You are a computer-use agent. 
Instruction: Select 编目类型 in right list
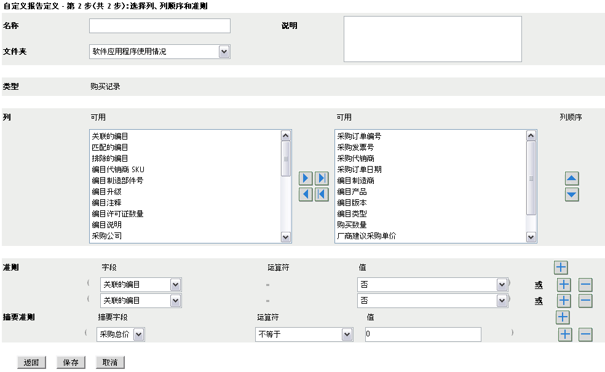[430, 214]
